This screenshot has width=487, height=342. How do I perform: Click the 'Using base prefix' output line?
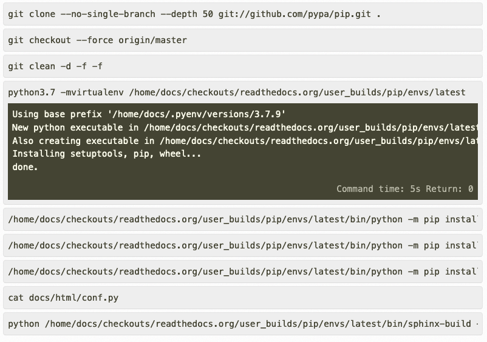[x=149, y=114]
